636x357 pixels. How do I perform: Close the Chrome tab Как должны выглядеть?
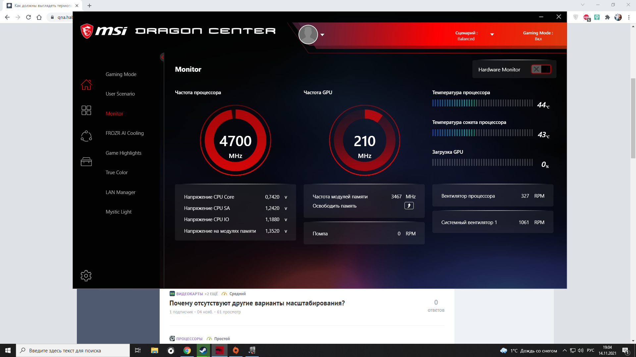(77, 6)
